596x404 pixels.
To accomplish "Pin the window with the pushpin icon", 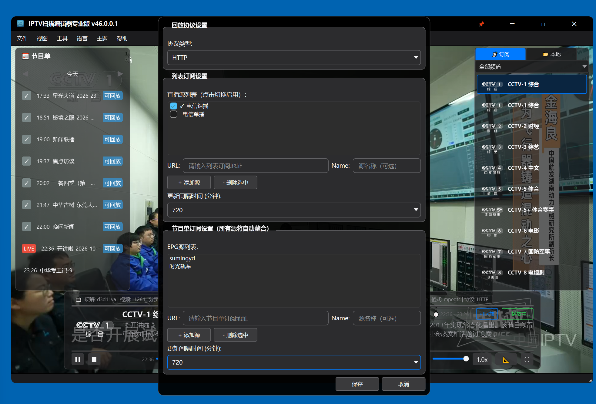I will pos(481,24).
